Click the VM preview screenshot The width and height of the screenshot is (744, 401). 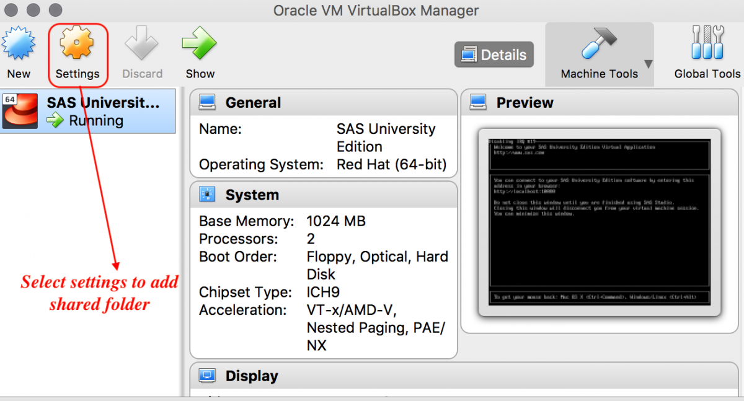click(x=600, y=218)
